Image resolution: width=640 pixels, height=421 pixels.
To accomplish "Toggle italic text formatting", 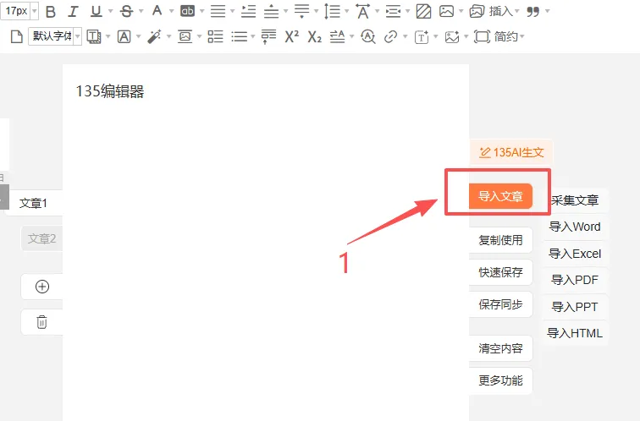I will pyautogui.click(x=73, y=11).
